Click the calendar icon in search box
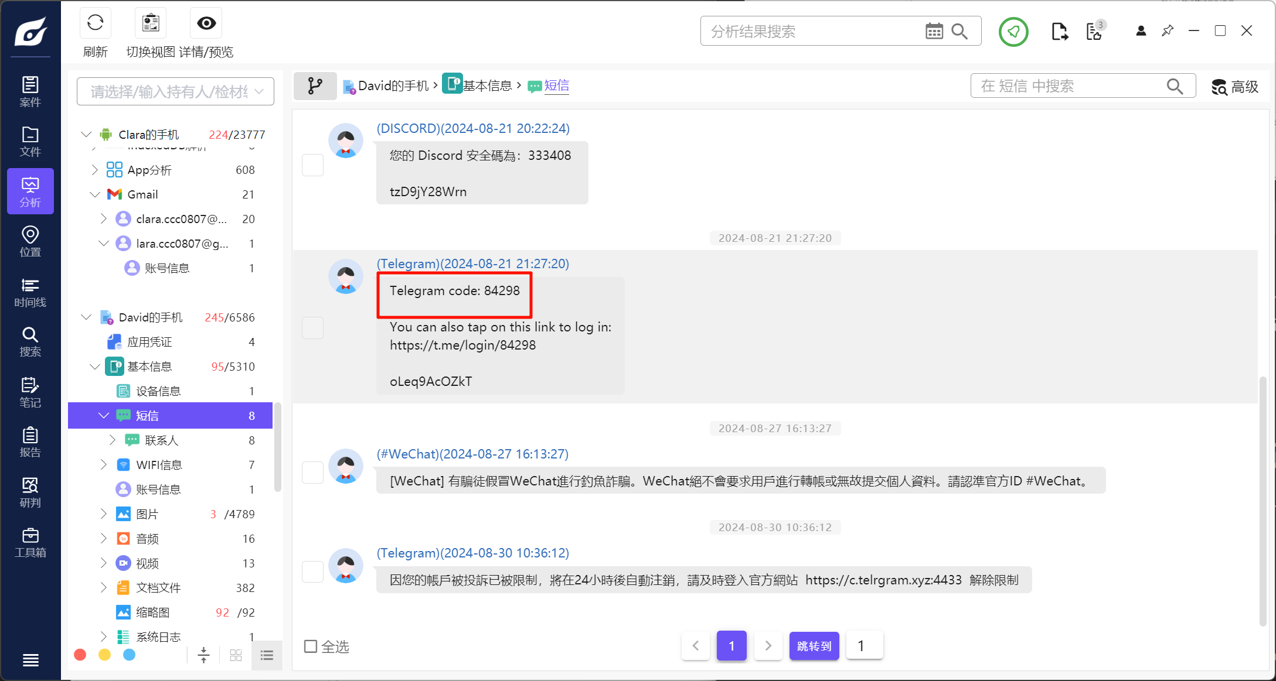This screenshot has height=681, width=1276. [934, 31]
